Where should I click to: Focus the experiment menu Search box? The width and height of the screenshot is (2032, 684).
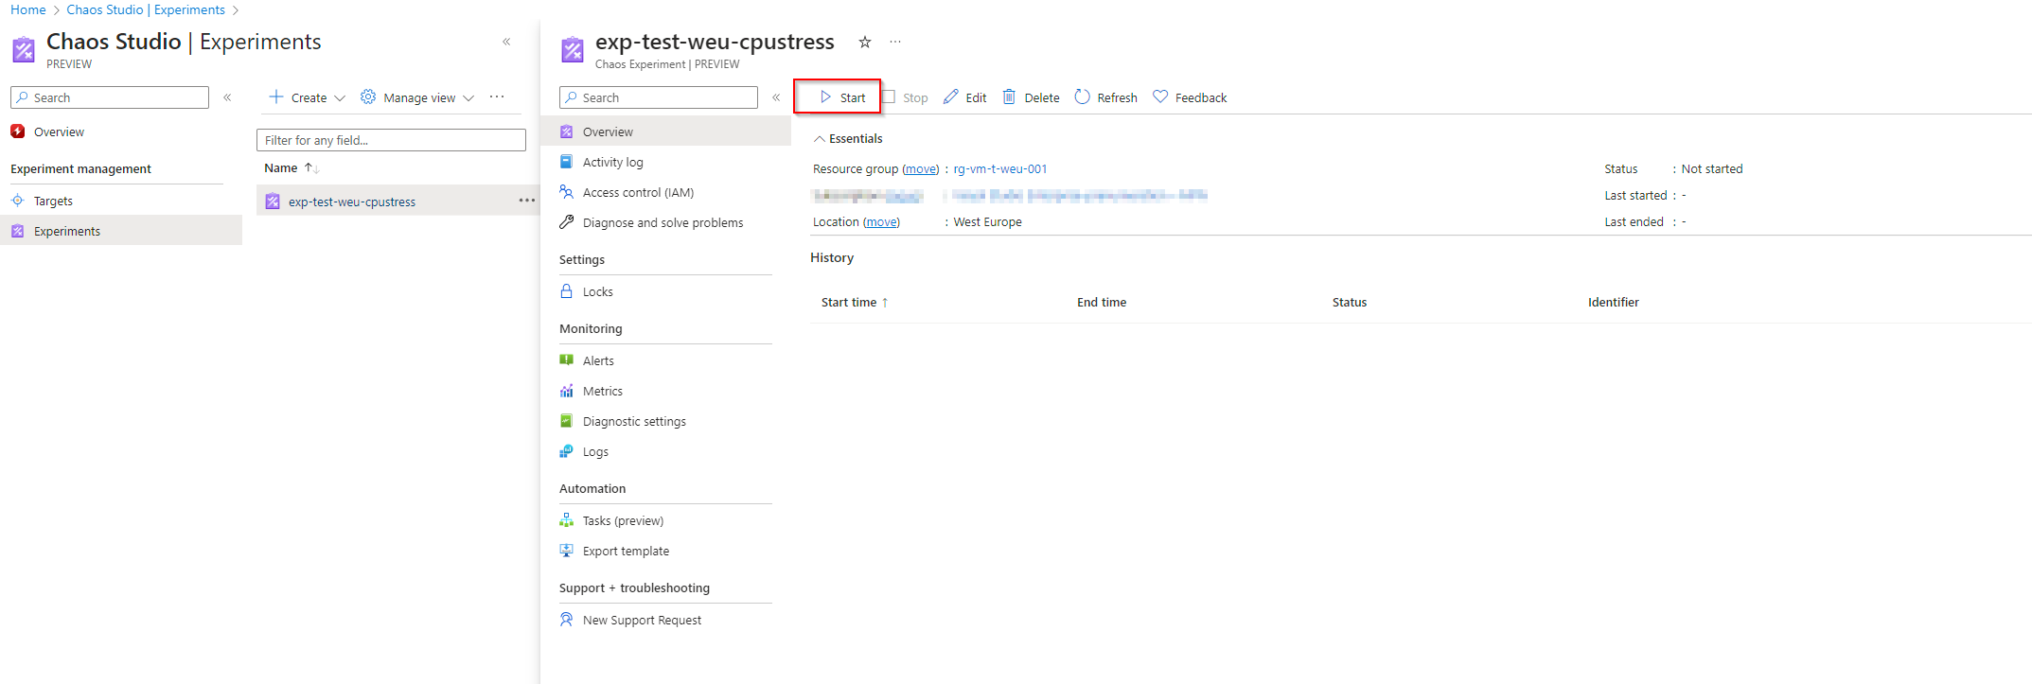tap(659, 97)
